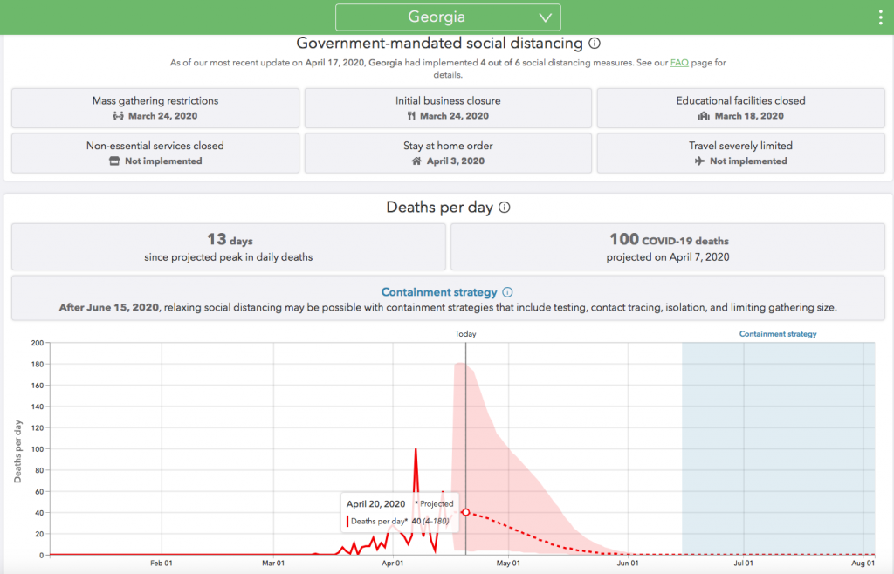Viewport: 894px width, 574px height.
Task: Select the Travel severely limited card
Action: click(740, 153)
